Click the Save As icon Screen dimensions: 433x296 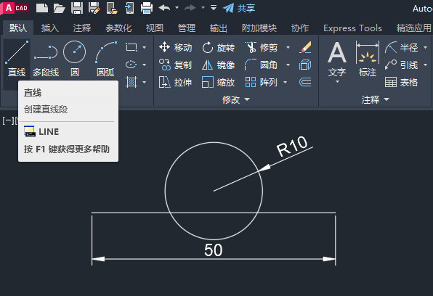point(94,8)
